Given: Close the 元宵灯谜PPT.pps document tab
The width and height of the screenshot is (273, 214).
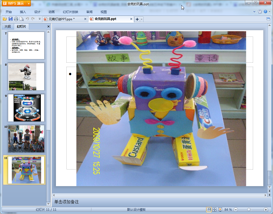Looking at the screenshot, I should [x=85, y=19].
